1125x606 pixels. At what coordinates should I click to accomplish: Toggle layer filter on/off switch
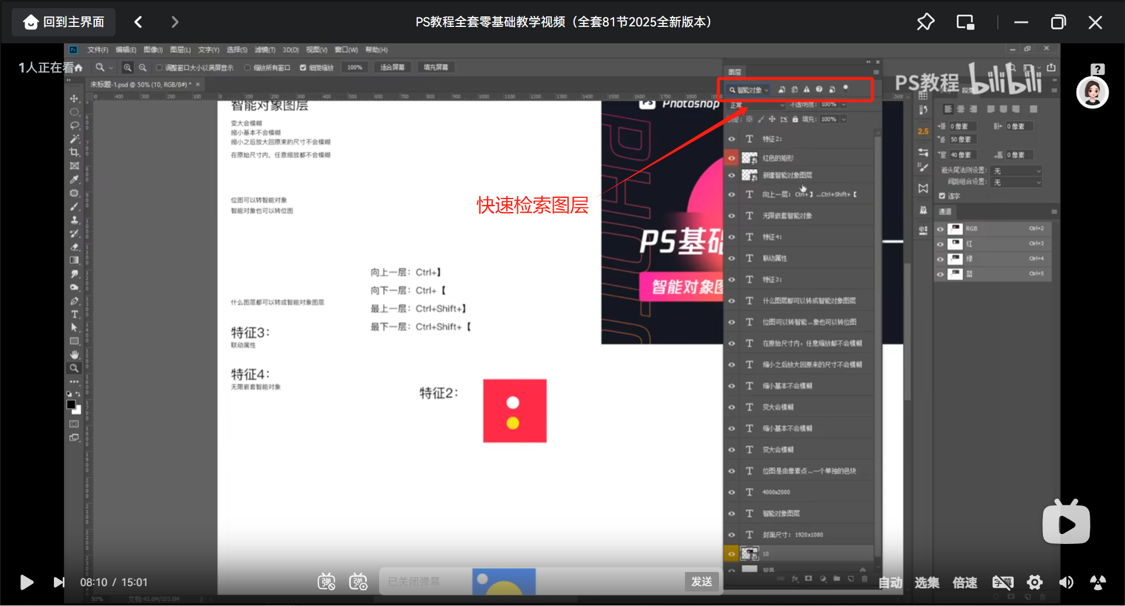(x=846, y=88)
